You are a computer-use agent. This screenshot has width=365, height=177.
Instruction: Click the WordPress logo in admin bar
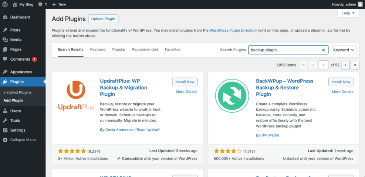(5, 4)
